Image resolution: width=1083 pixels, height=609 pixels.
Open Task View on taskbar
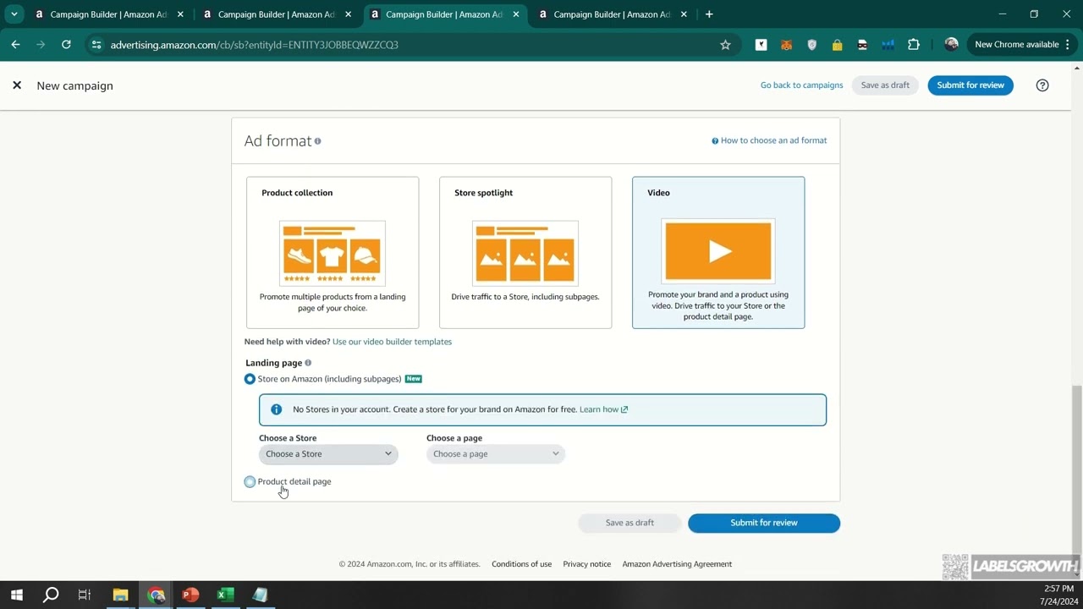(x=85, y=595)
